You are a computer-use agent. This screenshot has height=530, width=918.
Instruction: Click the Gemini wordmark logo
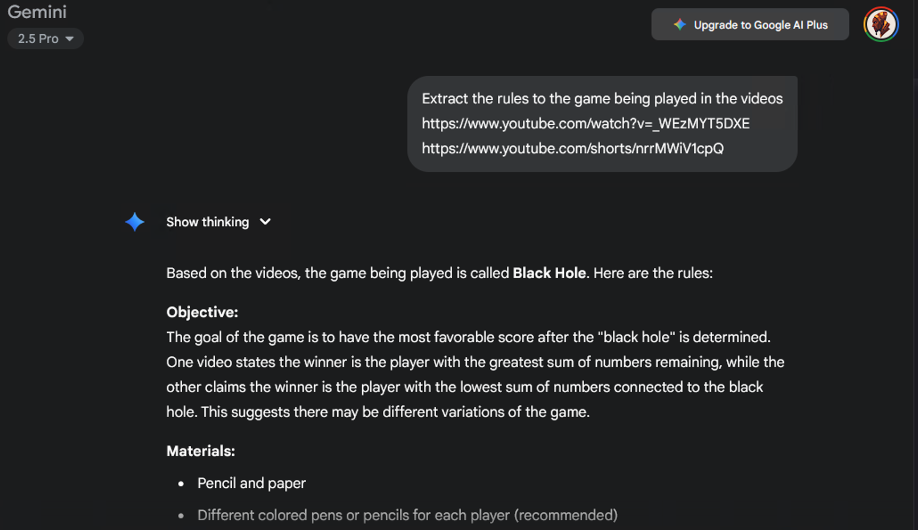click(37, 12)
